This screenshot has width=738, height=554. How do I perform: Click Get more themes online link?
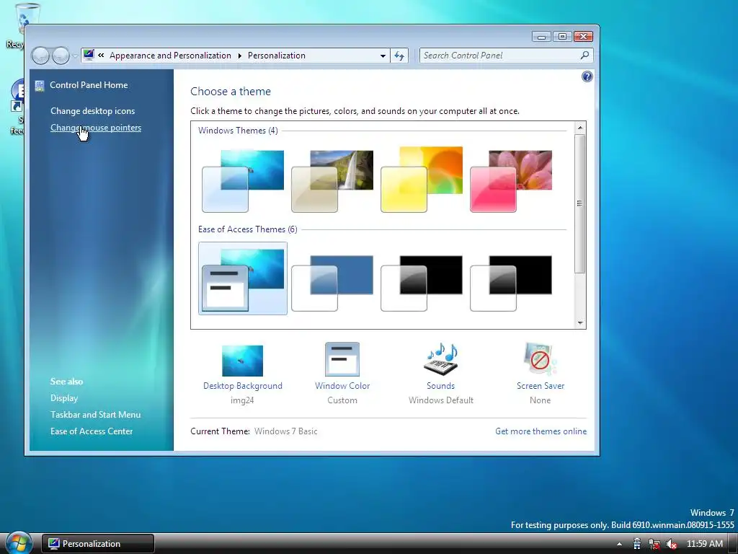pyautogui.click(x=541, y=431)
